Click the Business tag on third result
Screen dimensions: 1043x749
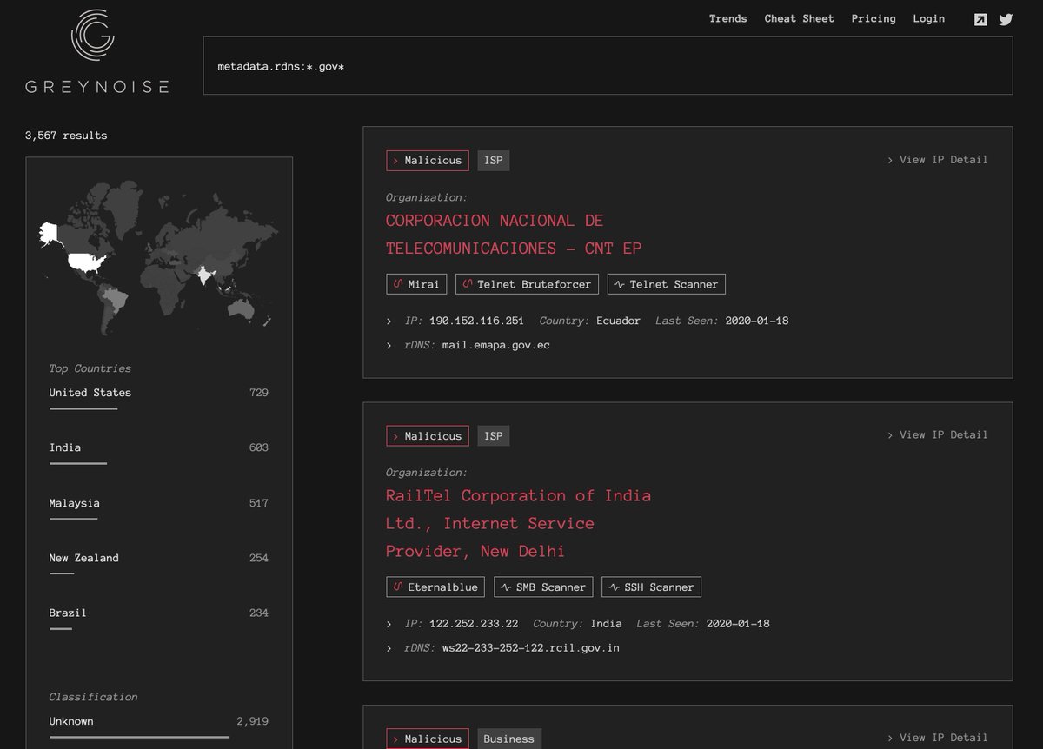(508, 739)
